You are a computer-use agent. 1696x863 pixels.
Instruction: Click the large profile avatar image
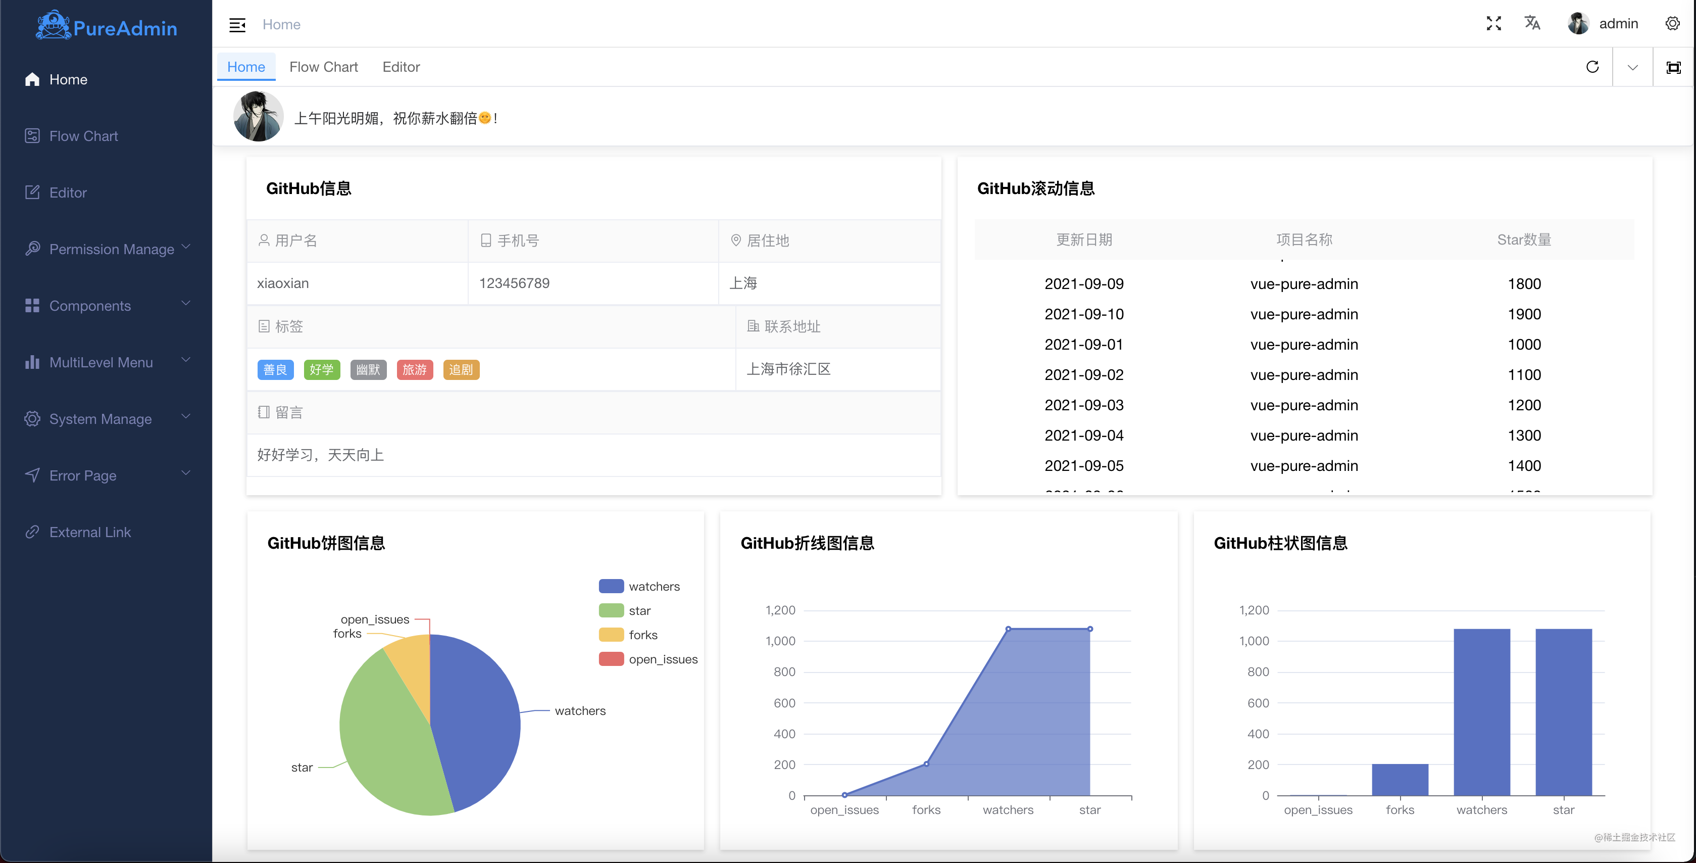[x=258, y=117]
